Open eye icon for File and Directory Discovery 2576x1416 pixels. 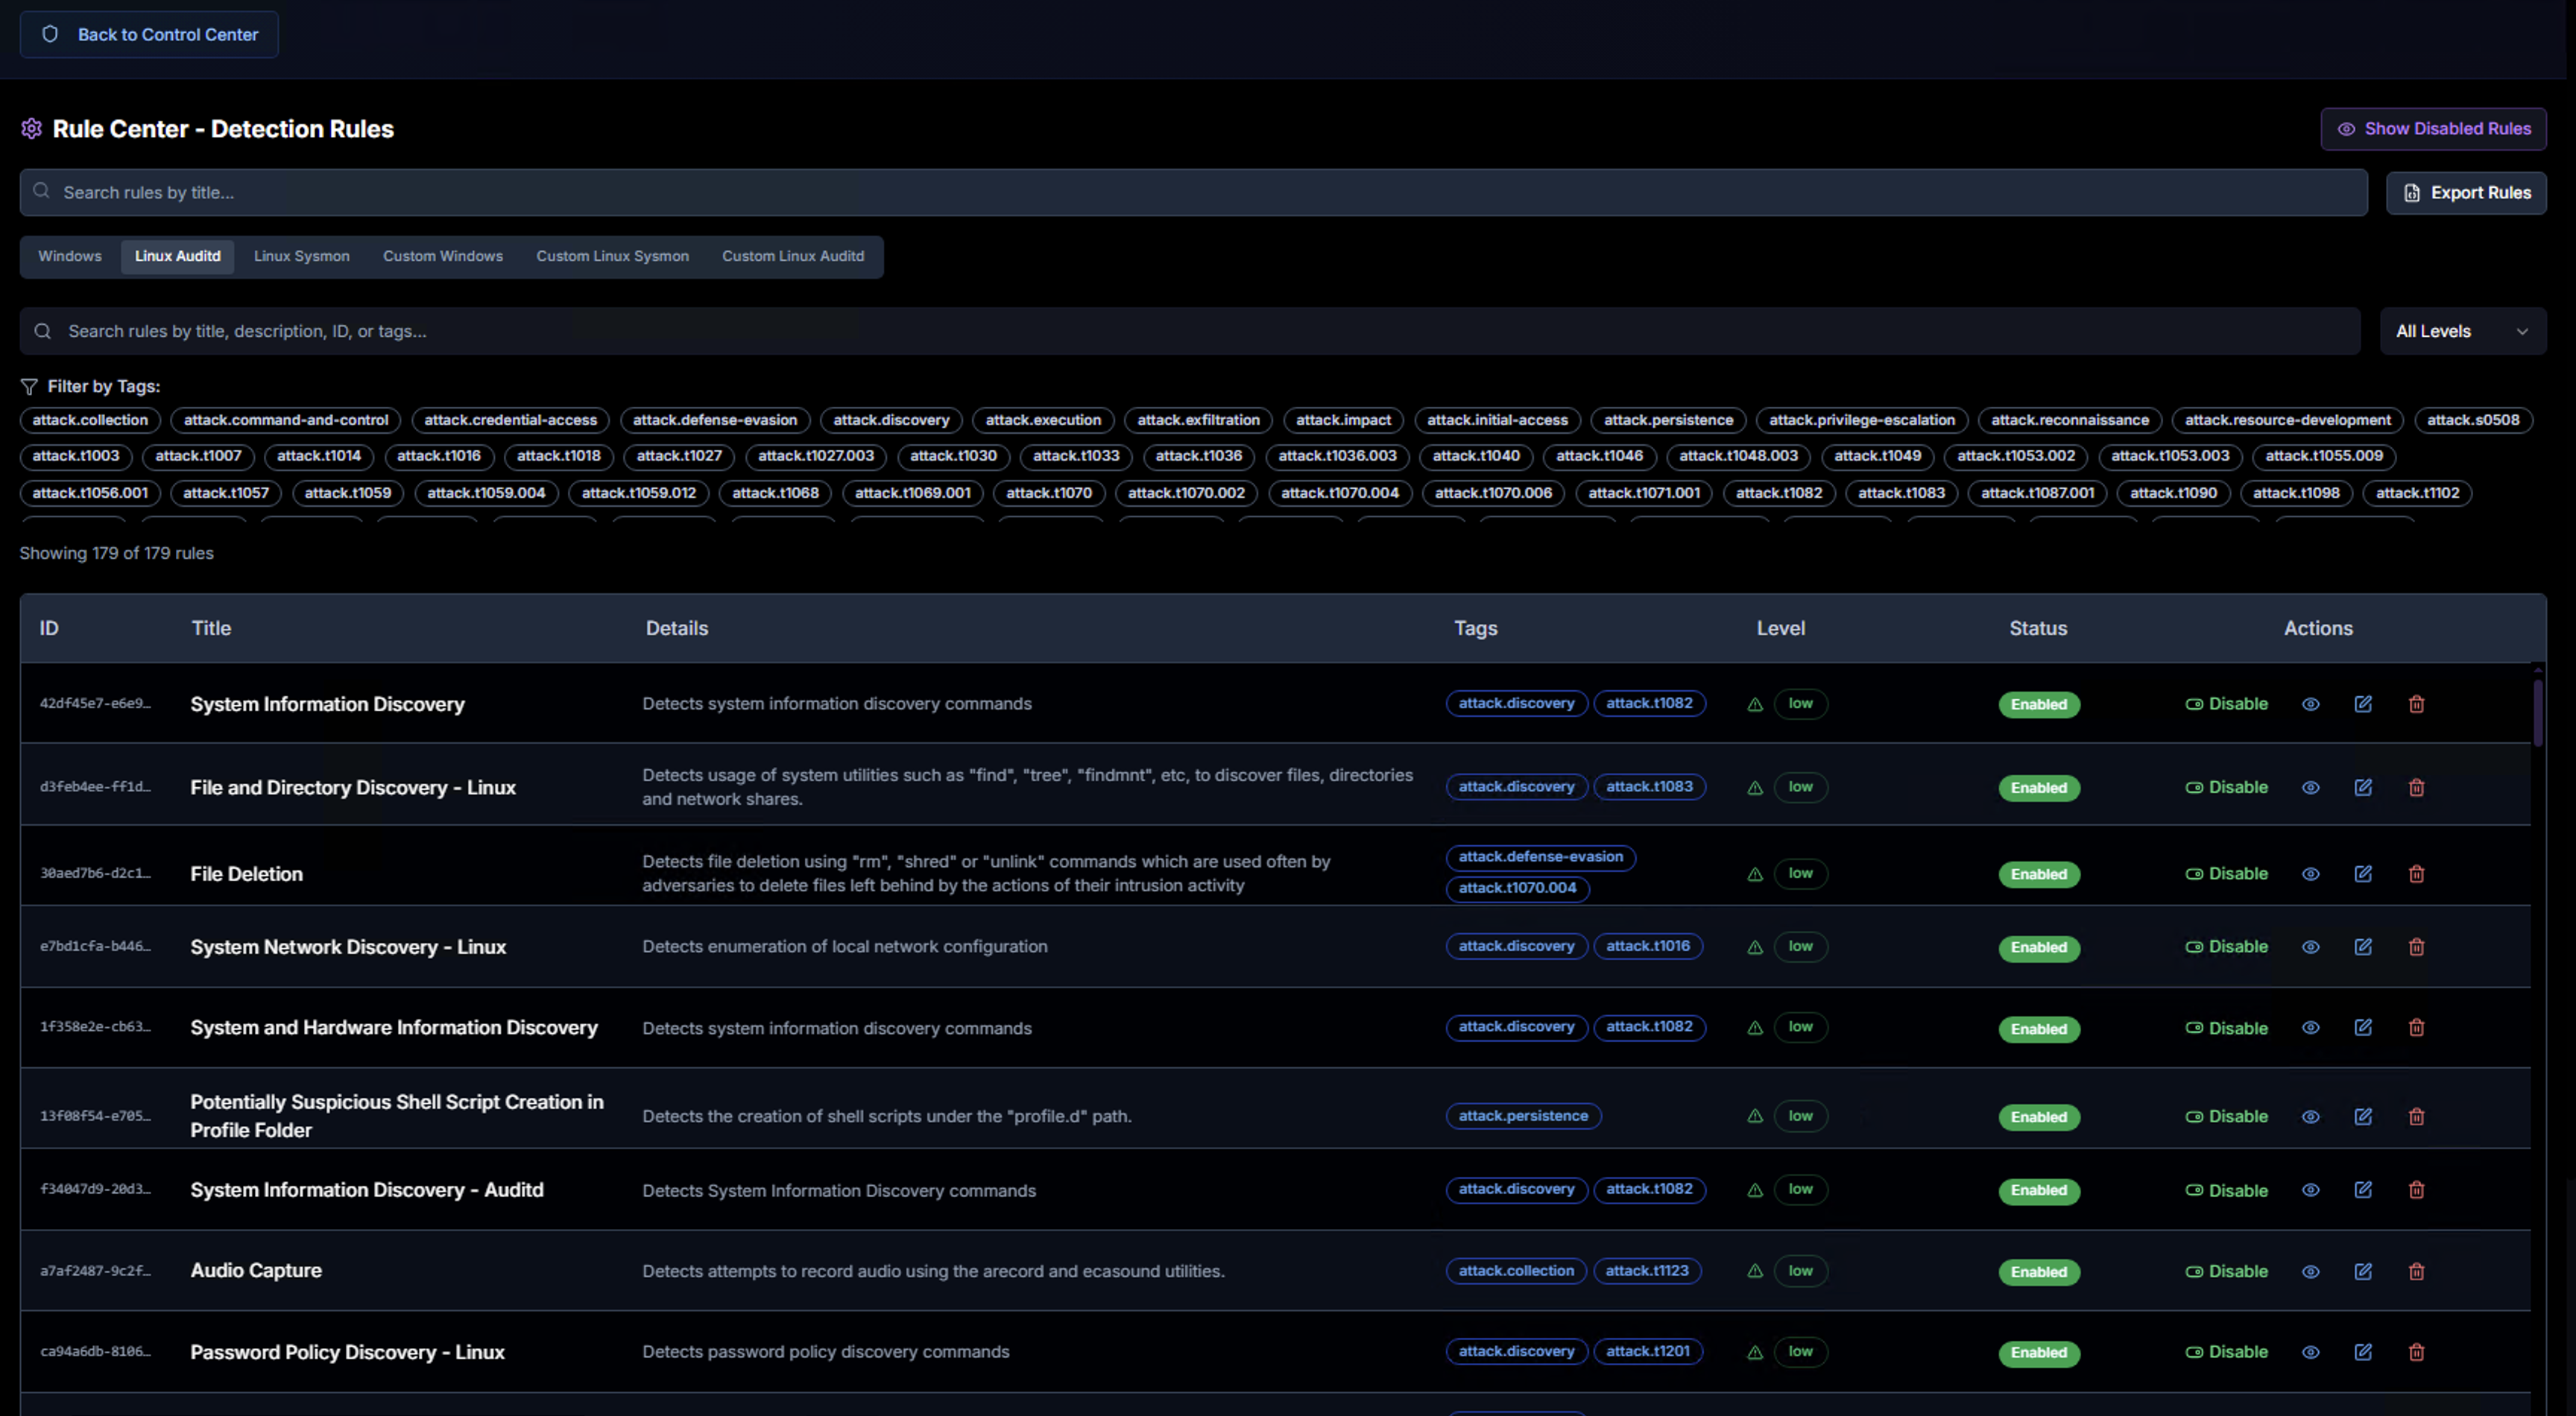pyautogui.click(x=2310, y=787)
